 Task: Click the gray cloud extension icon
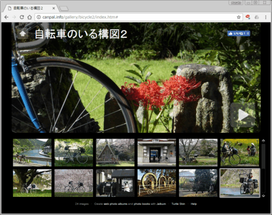[x=257, y=17]
